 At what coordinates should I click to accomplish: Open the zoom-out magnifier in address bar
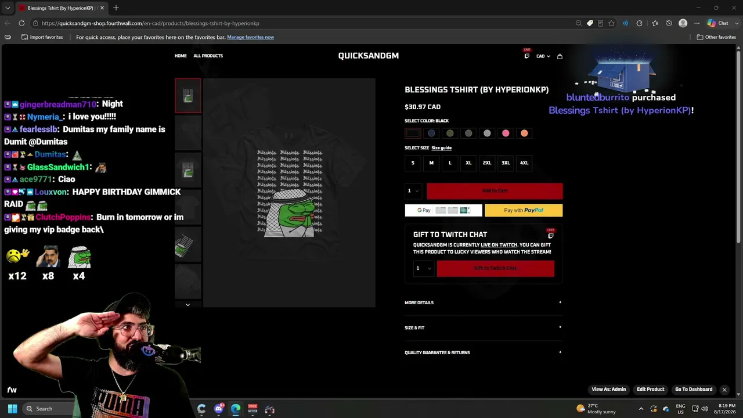(579, 23)
